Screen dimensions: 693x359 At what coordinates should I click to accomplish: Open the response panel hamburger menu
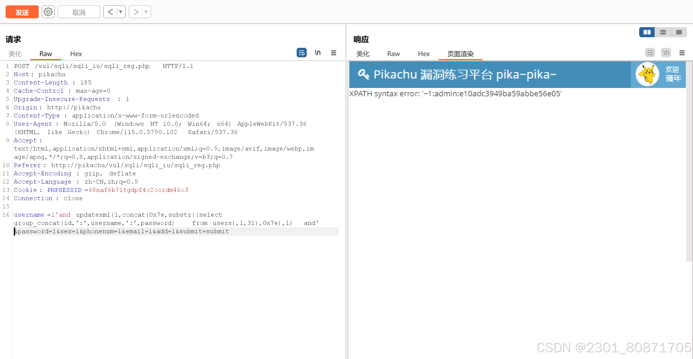(682, 53)
